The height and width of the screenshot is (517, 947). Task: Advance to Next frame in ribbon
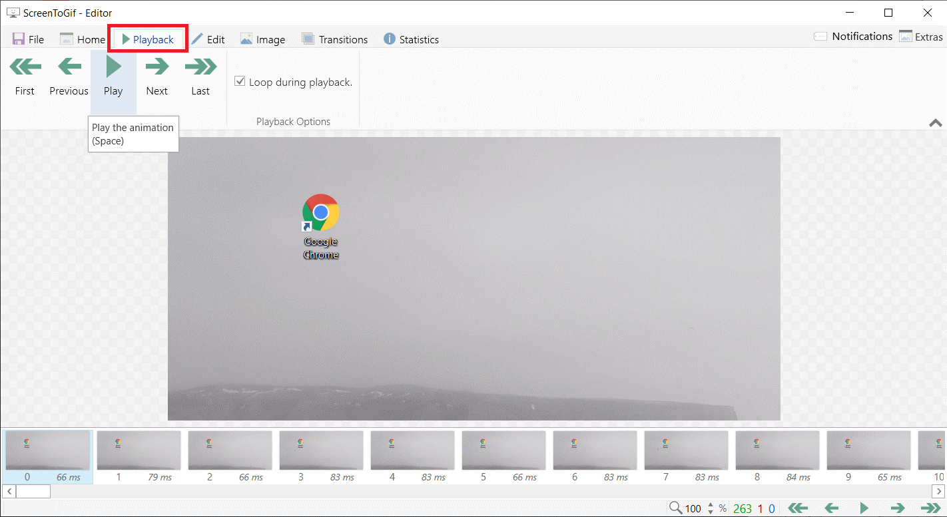[x=157, y=77]
